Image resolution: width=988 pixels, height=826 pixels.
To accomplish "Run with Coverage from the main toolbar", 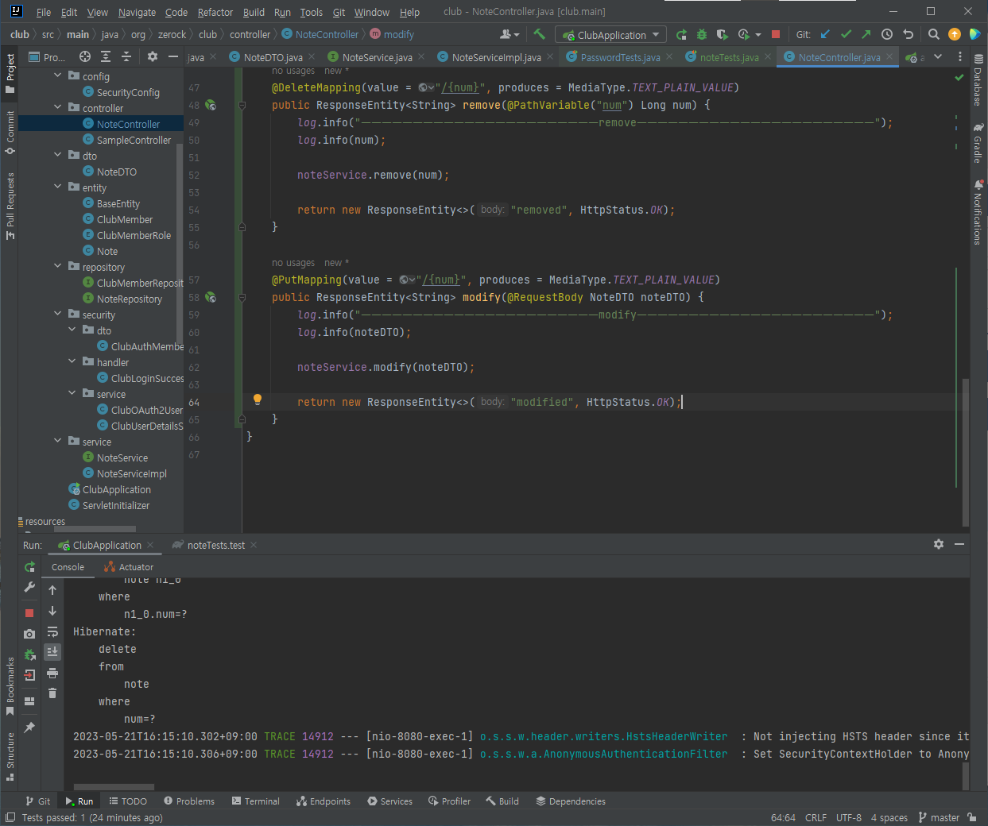I will click(722, 34).
